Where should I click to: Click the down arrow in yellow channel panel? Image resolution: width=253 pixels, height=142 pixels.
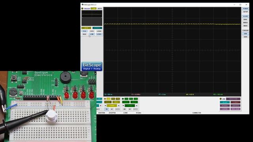tap(106, 106)
